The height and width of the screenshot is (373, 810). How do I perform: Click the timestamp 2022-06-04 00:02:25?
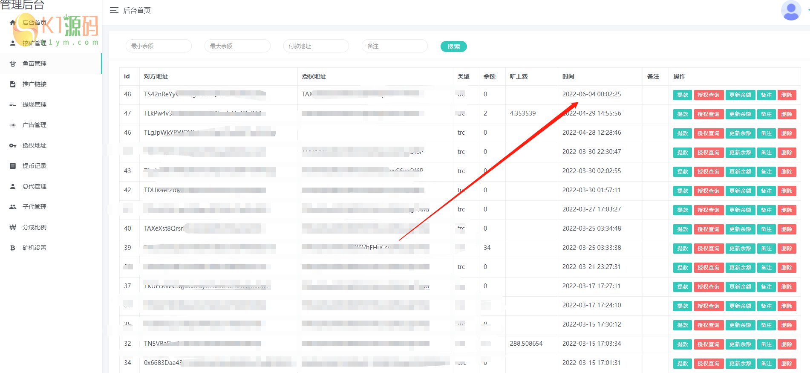(x=591, y=94)
